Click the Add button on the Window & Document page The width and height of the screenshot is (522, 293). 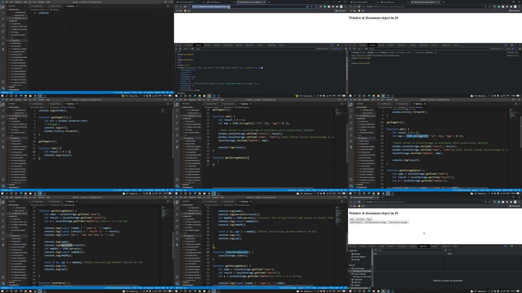(x=352, y=219)
